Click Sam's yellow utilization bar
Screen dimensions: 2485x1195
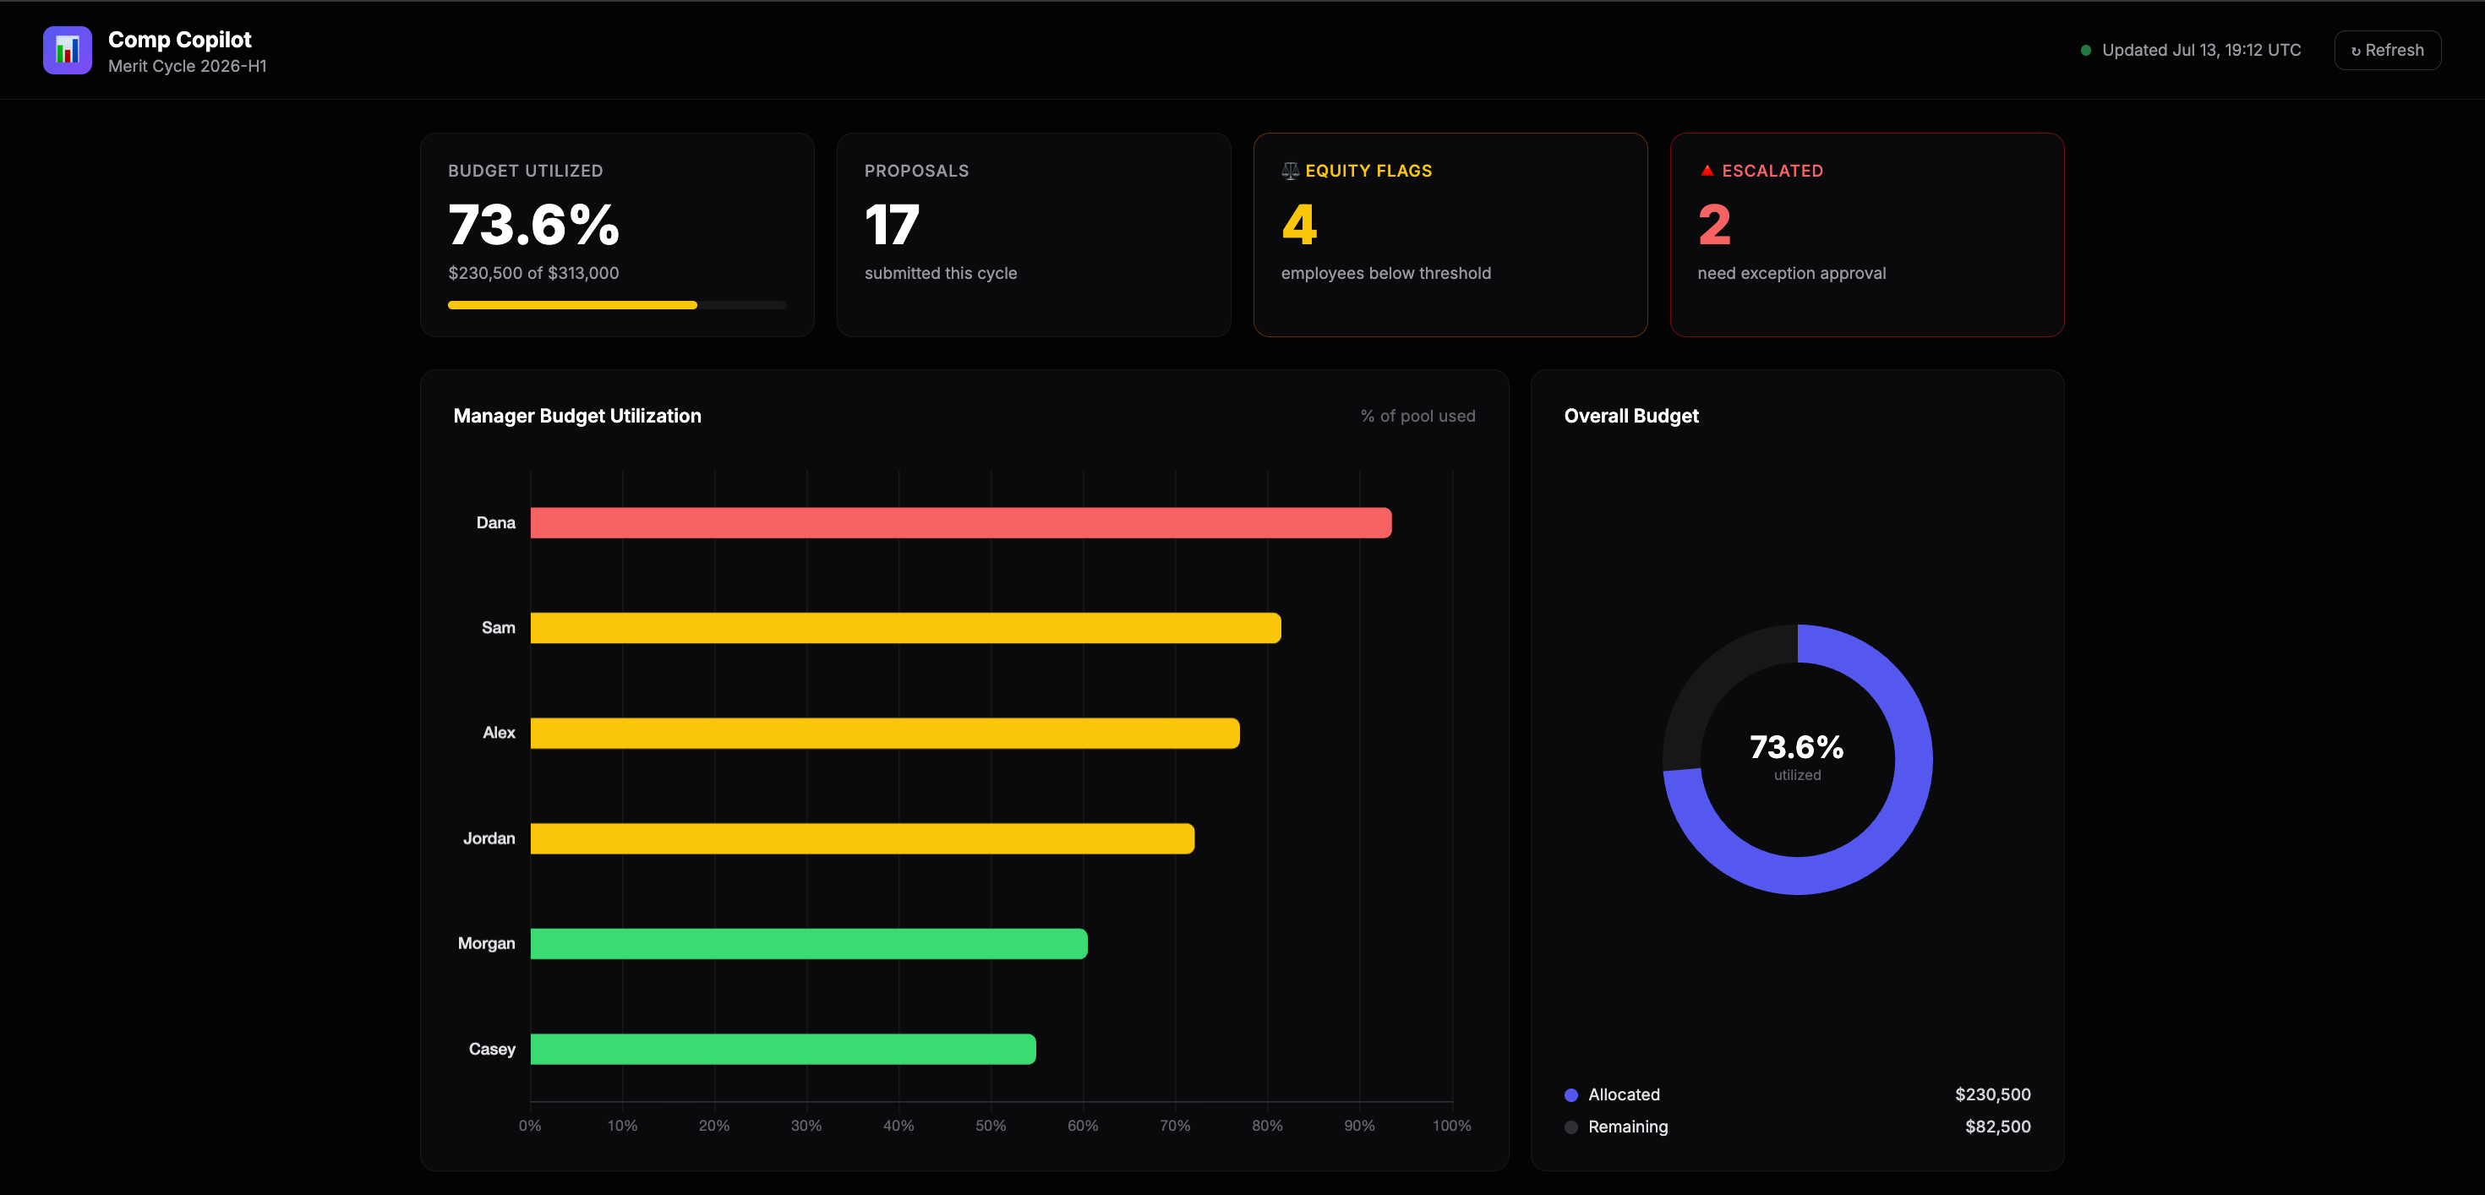pos(906,628)
